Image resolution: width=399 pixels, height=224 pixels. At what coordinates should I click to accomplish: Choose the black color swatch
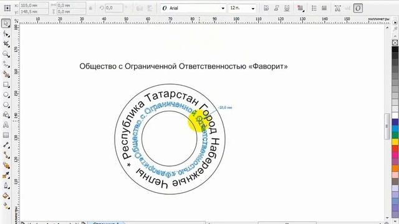[x=395, y=49]
